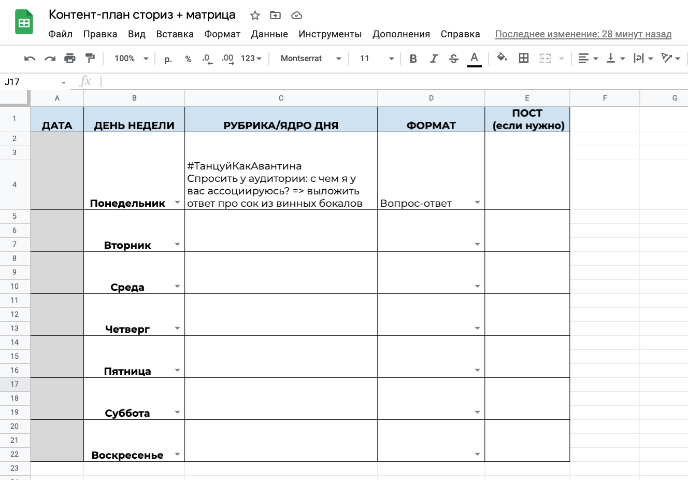The image size is (688, 480).
Task: Select the Пятница cell
Action: click(134, 357)
